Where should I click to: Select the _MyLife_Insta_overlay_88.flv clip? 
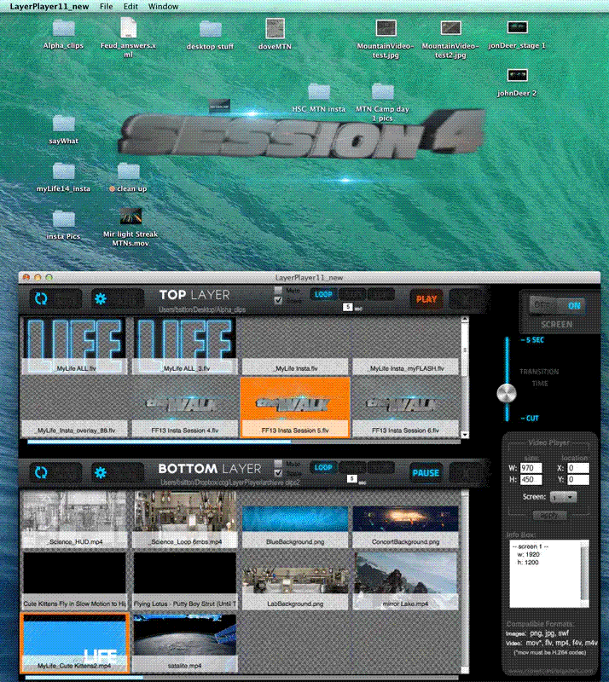click(x=74, y=407)
